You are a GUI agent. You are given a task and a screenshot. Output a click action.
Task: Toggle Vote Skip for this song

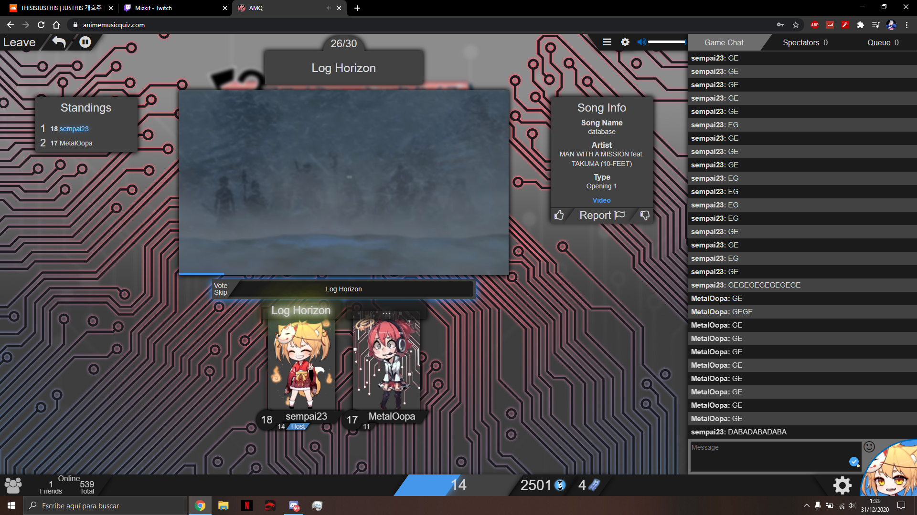[221, 289]
